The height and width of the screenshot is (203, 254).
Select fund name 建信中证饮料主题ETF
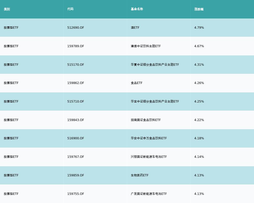[x=146, y=46]
